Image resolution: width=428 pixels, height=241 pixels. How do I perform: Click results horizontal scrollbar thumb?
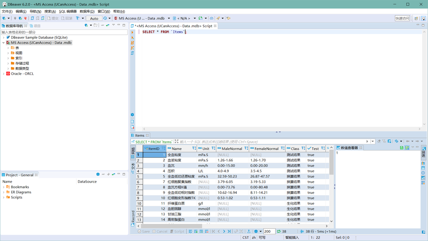[x=171, y=226]
